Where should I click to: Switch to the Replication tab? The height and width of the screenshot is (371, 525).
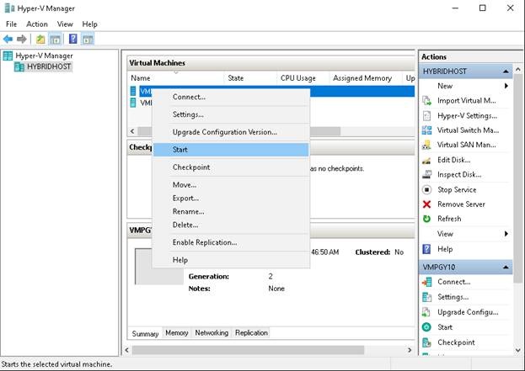pos(251,333)
